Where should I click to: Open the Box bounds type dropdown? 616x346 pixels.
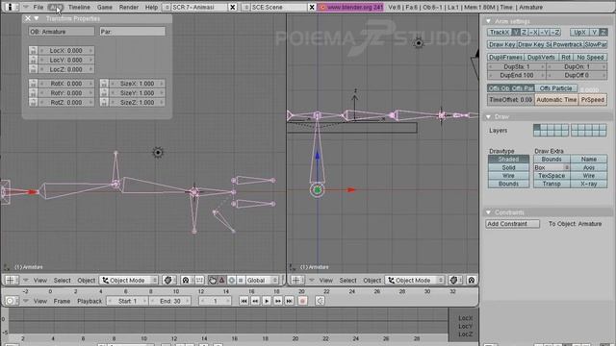(x=552, y=167)
